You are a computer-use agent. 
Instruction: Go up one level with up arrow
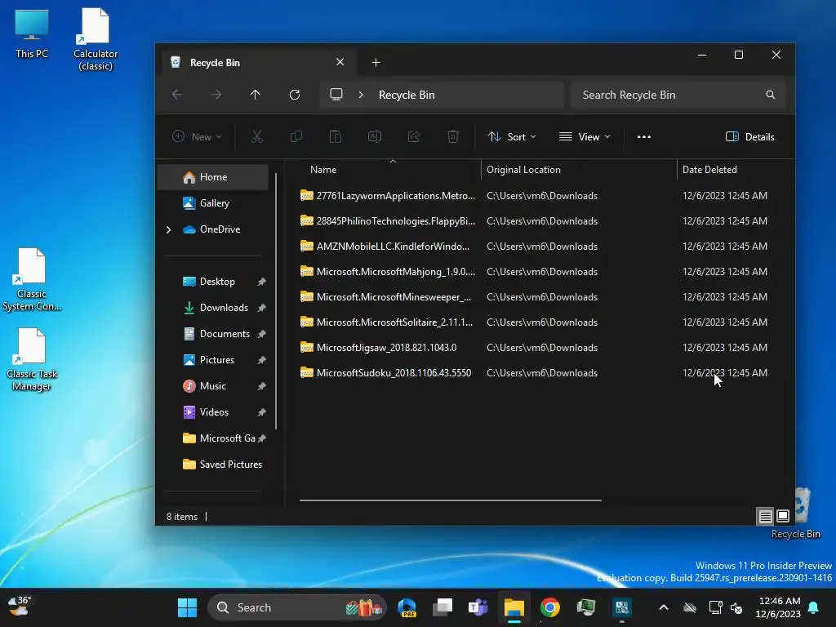coord(256,95)
